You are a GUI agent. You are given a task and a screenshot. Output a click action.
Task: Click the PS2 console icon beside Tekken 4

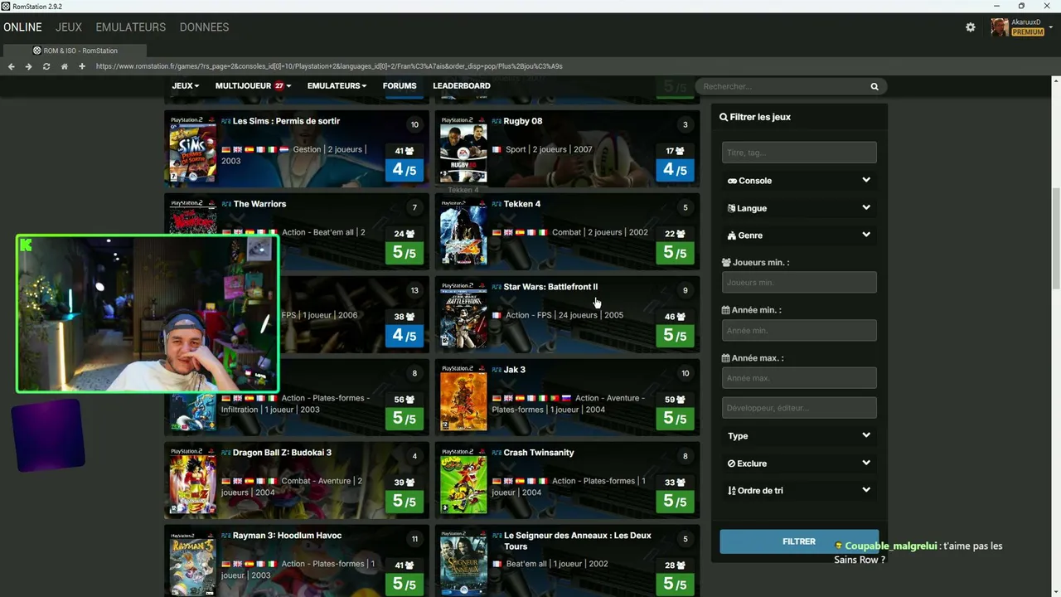tap(497, 204)
